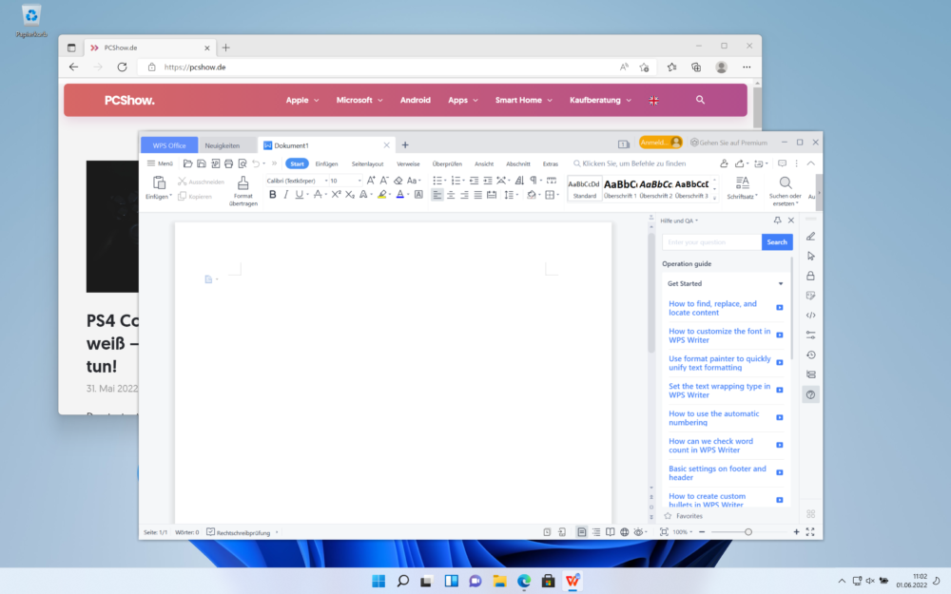The height and width of the screenshot is (594, 951).
Task: Click fullscreen icon in status bar
Action: coord(810,532)
